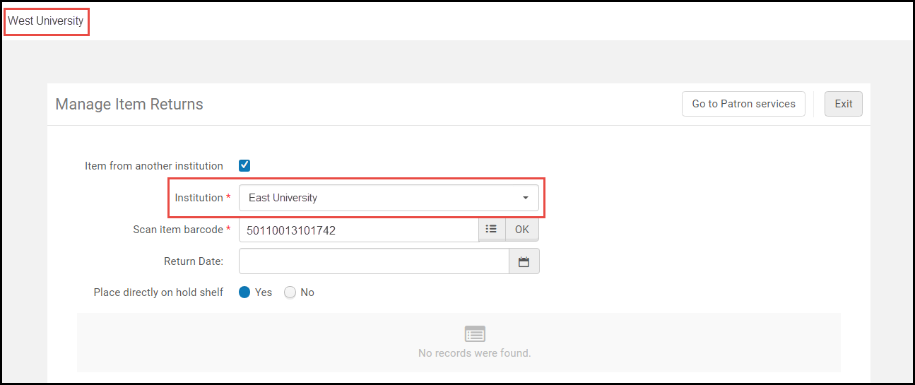This screenshot has width=915, height=385.
Task: Click the Manage Item Returns heading
Action: click(129, 105)
